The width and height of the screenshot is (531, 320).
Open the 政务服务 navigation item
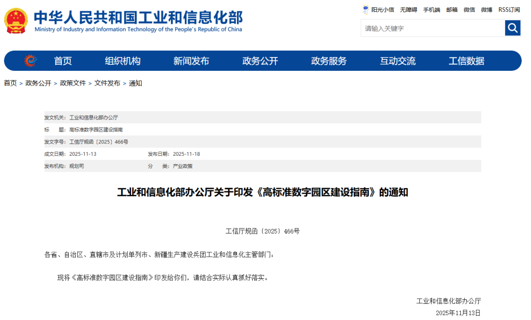click(x=329, y=61)
